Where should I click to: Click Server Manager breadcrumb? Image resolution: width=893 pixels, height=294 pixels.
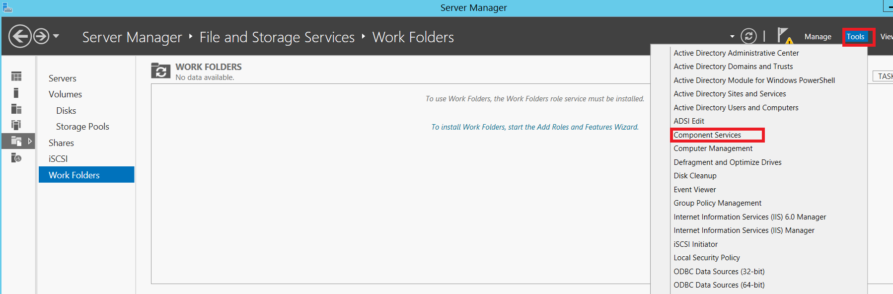coord(132,37)
